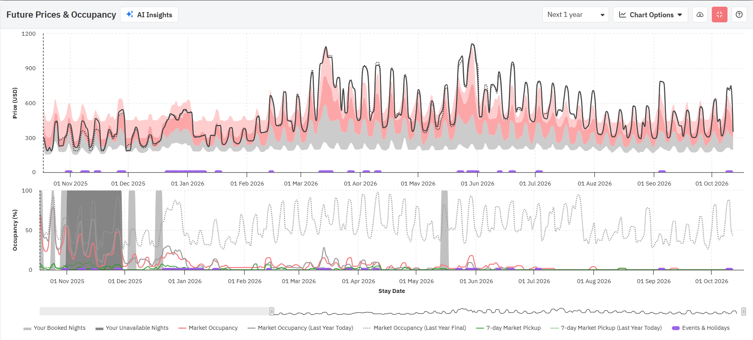This screenshot has height=340, width=753.
Task: Toggle Your Booked Nights legend series
Action: click(55, 328)
